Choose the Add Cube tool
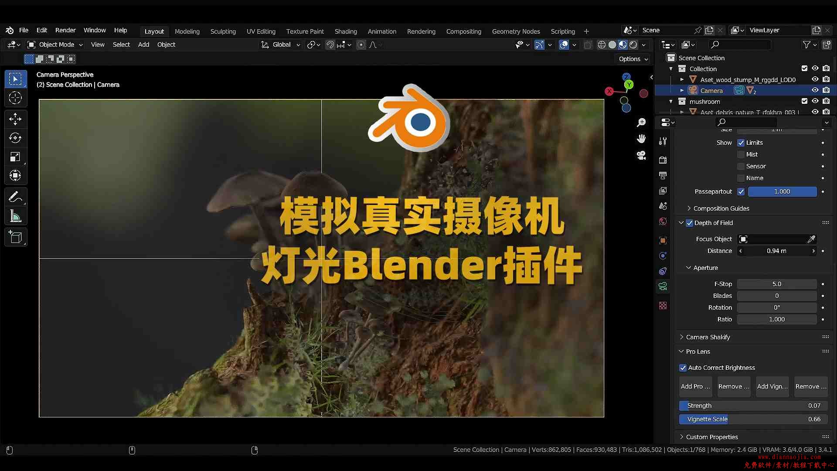The width and height of the screenshot is (837, 471). coord(15,237)
